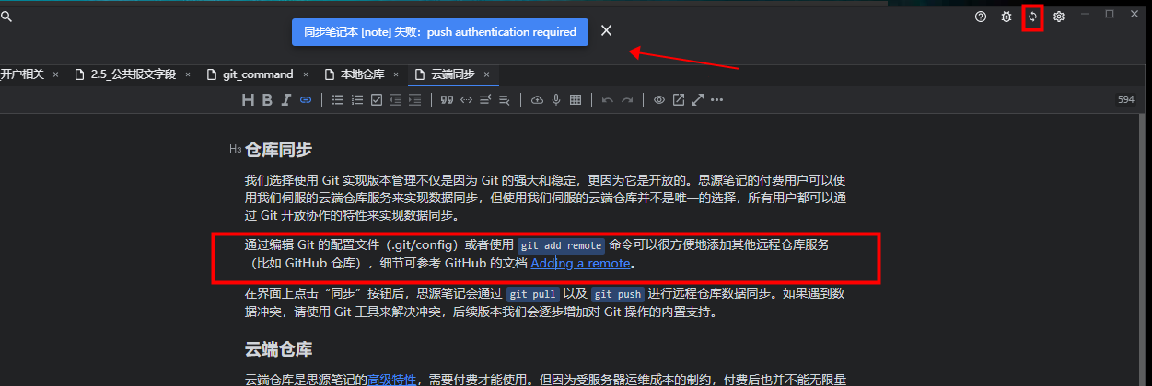Close the 开户相关 tab

pos(56,74)
